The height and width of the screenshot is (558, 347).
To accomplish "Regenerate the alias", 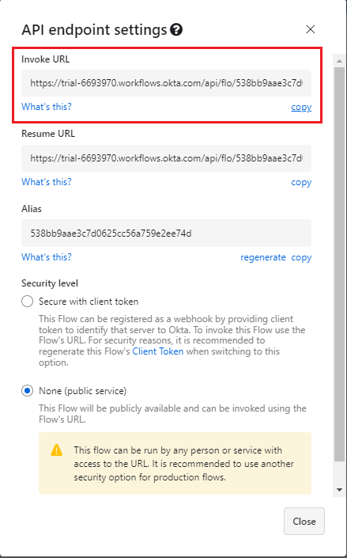I will 263,257.
